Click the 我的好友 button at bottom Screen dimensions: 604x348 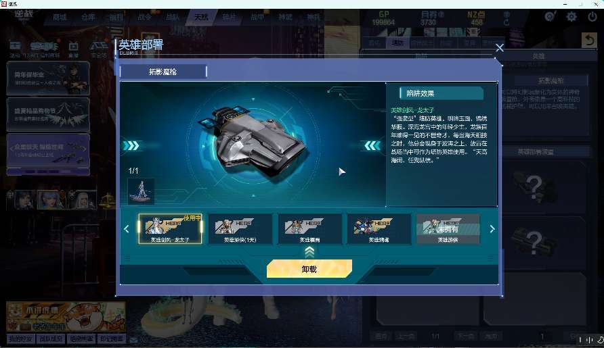21,339
